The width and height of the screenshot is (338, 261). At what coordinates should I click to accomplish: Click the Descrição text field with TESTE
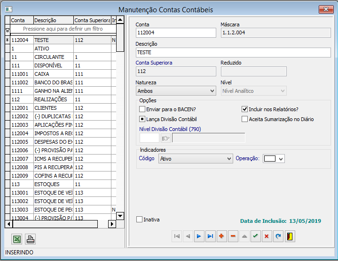click(x=233, y=52)
